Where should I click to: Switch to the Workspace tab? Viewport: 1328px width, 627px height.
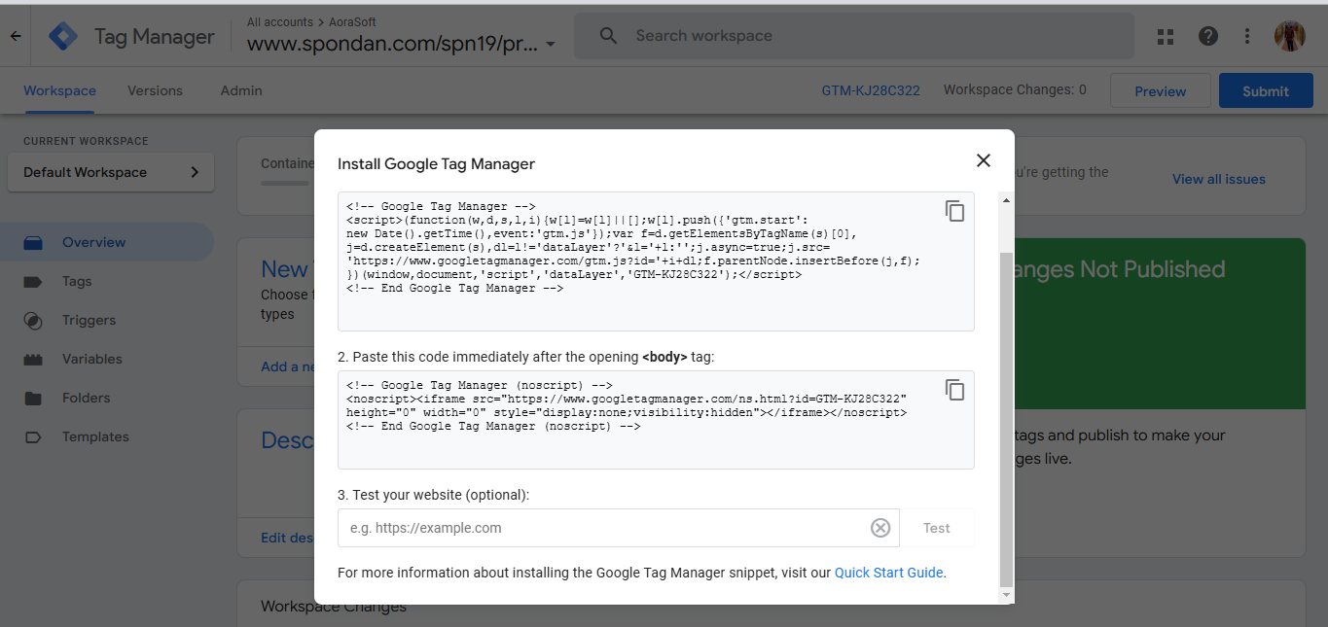point(59,90)
